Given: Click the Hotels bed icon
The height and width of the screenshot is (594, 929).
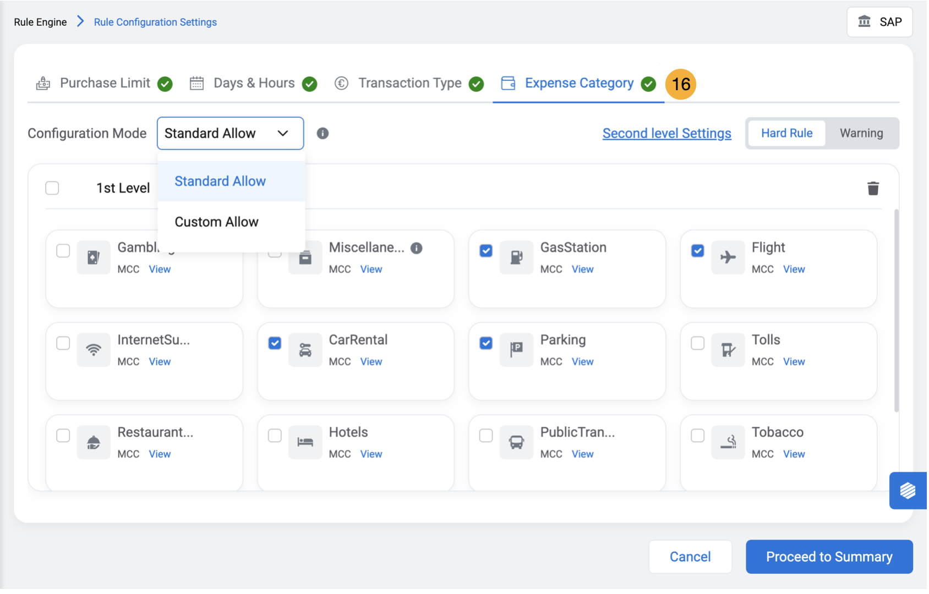Looking at the screenshot, I should (x=304, y=442).
